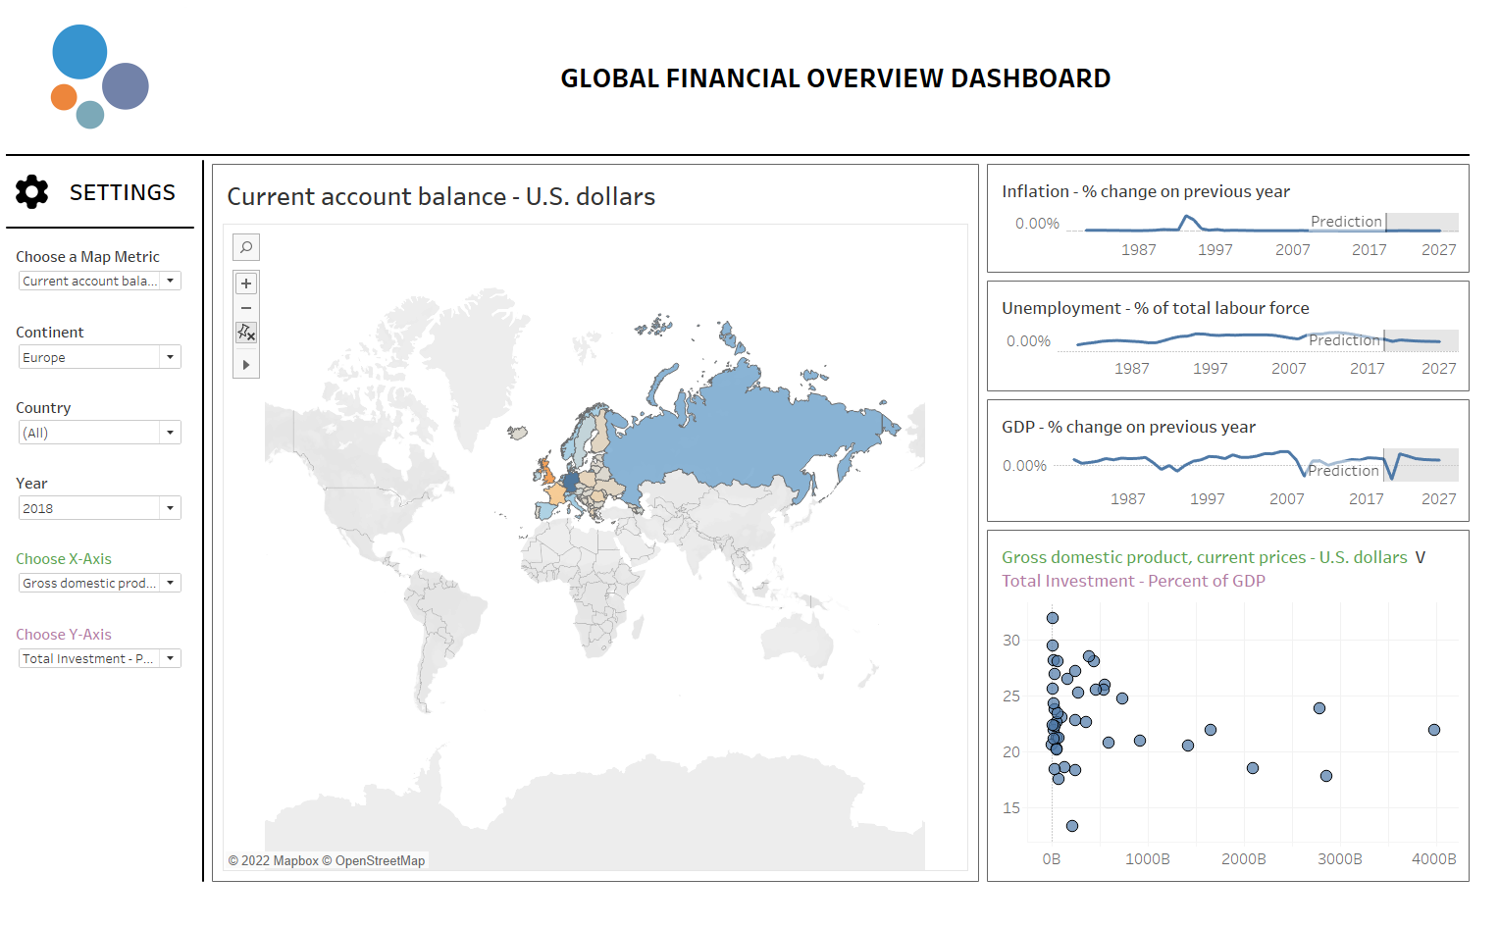Click the 30 tick on scatter Y axis
Screen dimensions: 1499x928
click(1011, 641)
